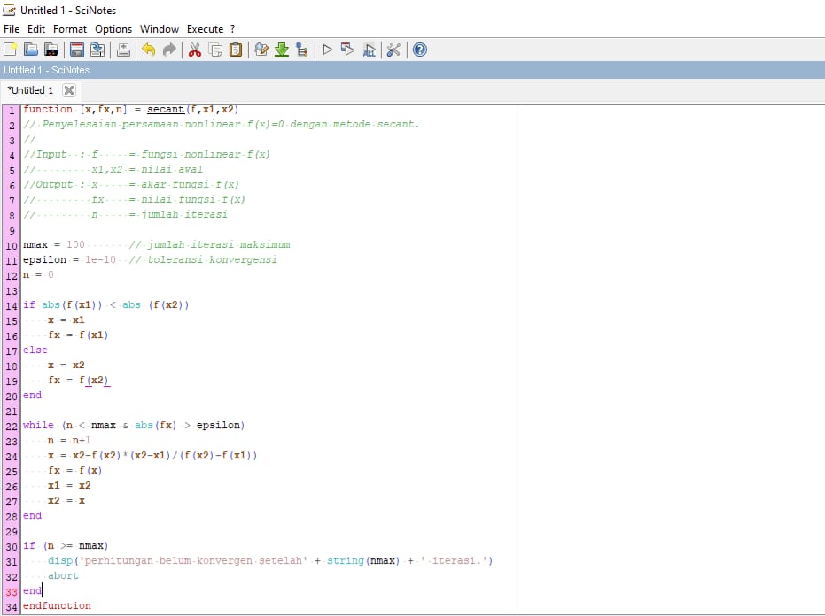Copy the selection with the Copy icon
The image size is (825, 616).
click(215, 50)
